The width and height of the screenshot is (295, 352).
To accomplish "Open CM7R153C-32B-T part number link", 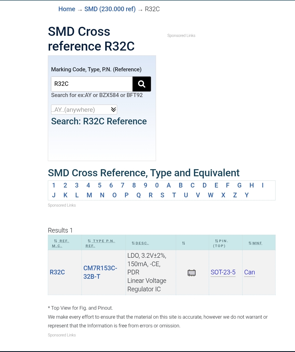I will coord(100,272).
